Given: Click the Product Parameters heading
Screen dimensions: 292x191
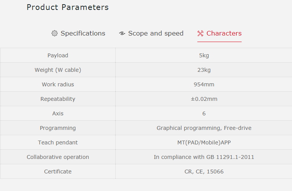Looking at the screenshot, I should click(68, 7).
